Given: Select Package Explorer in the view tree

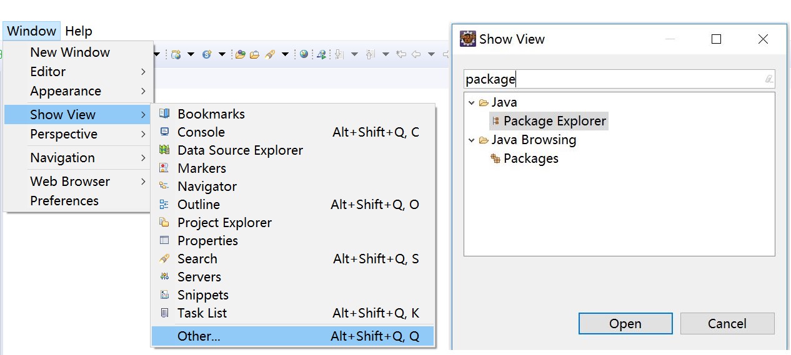Looking at the screenshot, I should tap(554, 121).
